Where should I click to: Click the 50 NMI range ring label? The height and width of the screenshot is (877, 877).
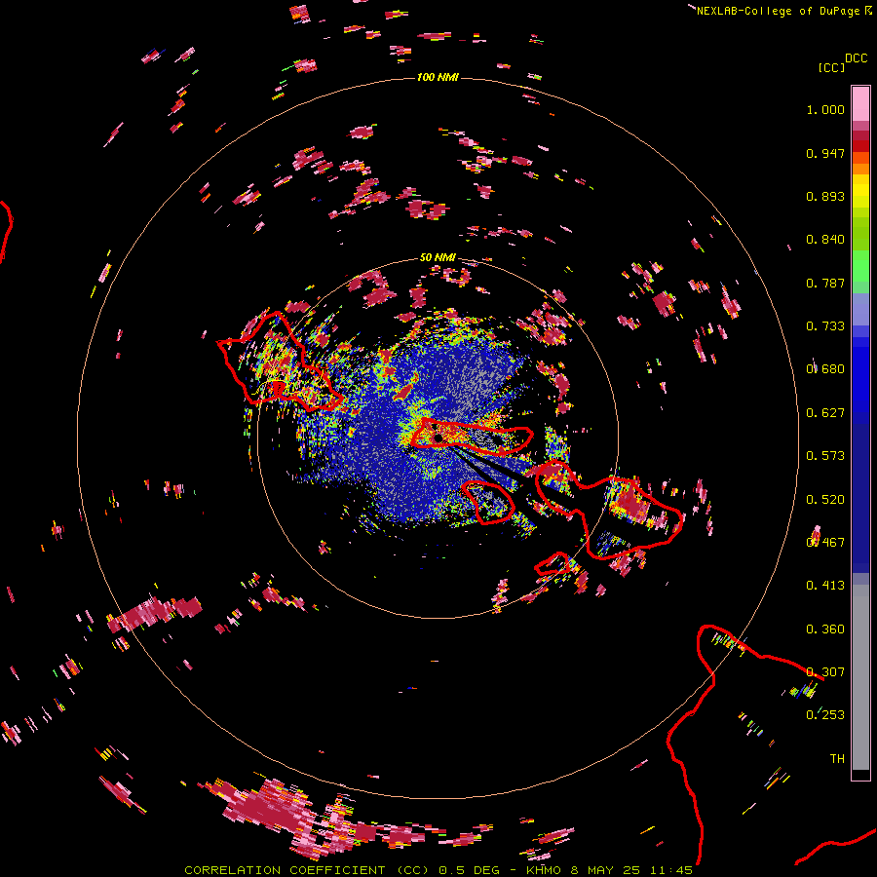(x=438, y=257)
